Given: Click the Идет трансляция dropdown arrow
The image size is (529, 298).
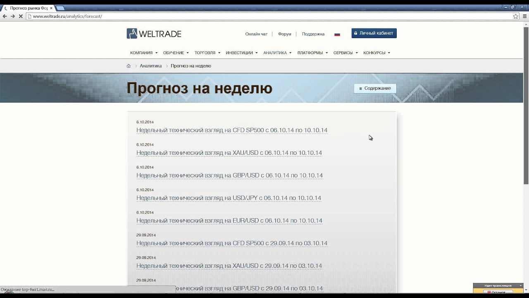Looking at the screenshot, I should click(521, 286).
